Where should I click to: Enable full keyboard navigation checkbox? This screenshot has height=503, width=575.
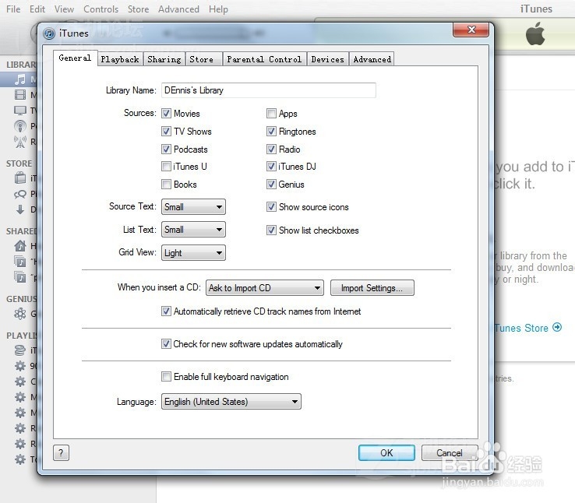(166, 377)
